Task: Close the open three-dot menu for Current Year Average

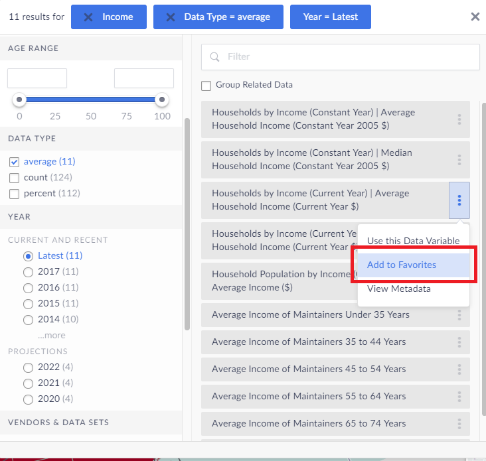Action: coord(459,200)
